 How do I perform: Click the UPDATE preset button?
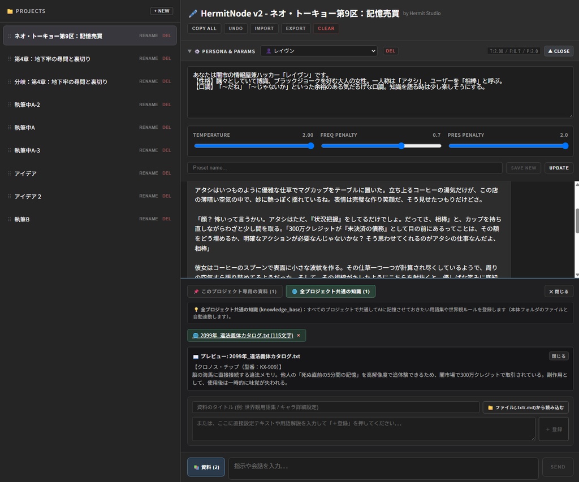click(x=559, y=168)
